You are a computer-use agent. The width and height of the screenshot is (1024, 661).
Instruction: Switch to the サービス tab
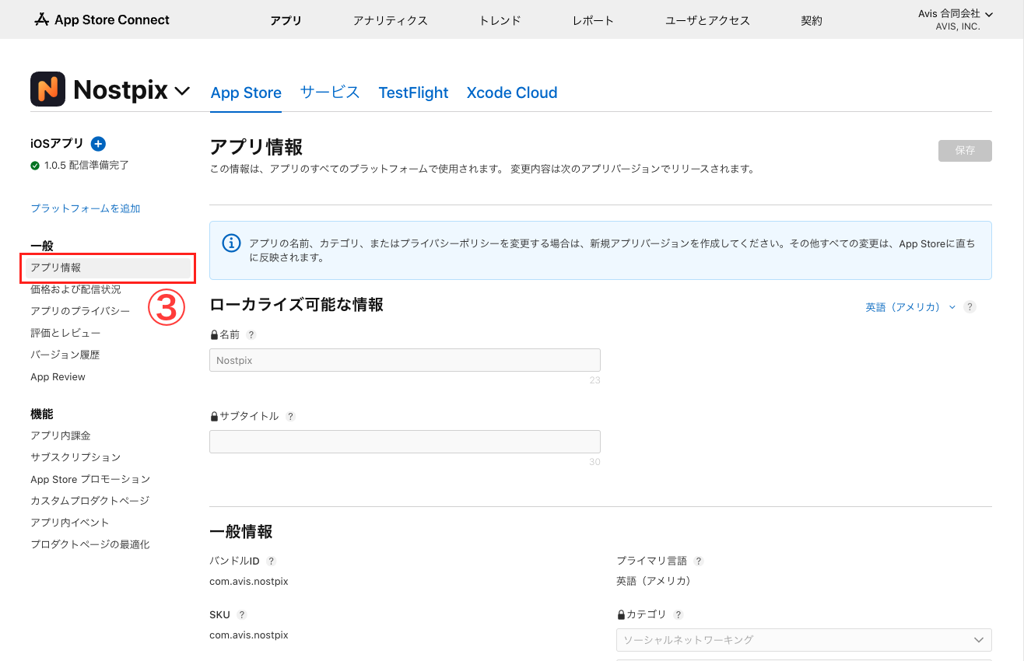(330, 93)
